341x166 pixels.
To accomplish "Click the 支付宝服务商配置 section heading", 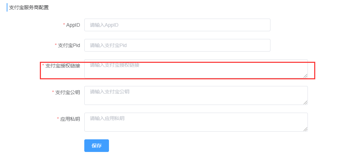I will [29, 7].
